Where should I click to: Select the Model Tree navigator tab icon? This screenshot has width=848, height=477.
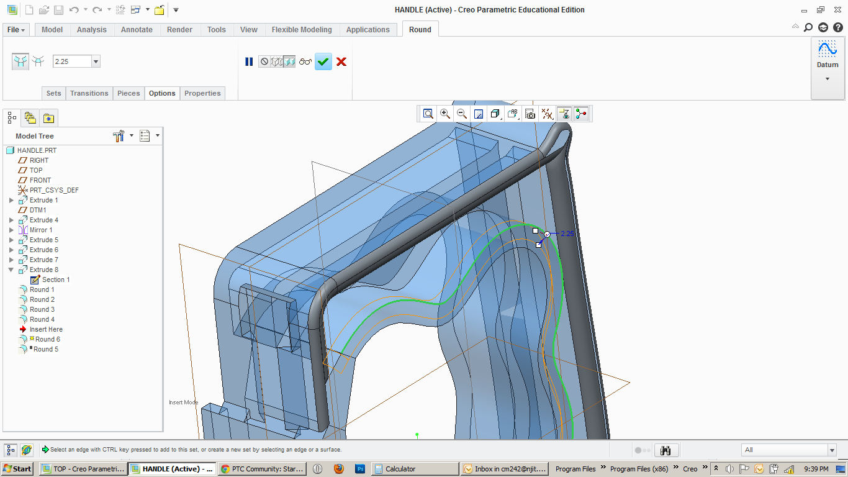12,118
